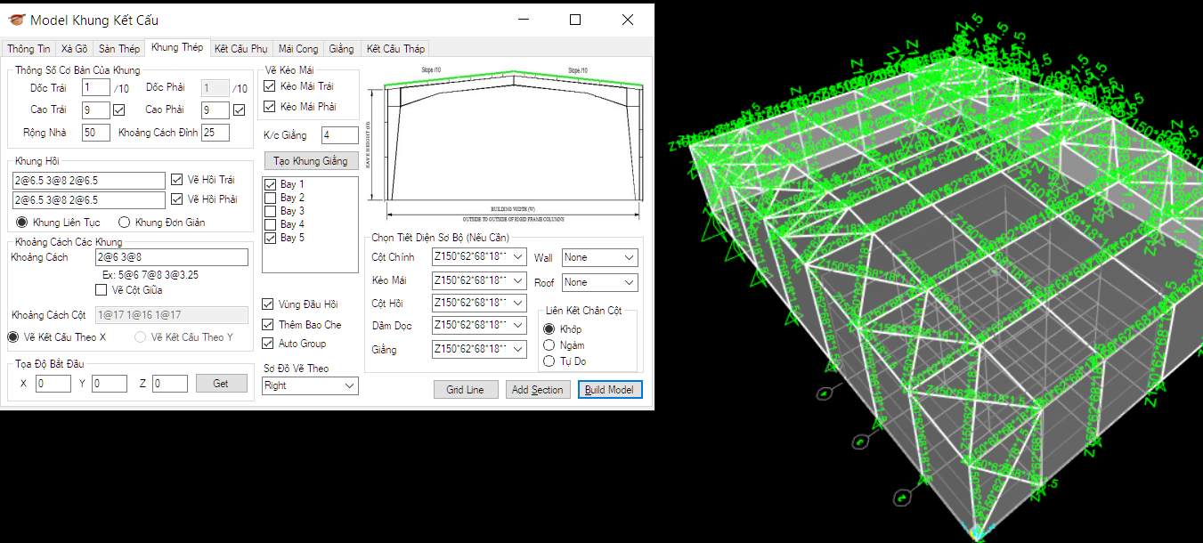This screenshot has width=1203, height=543.
Task: Click the Model Khung Kết Cấu app icon
Action: [14, 20]
